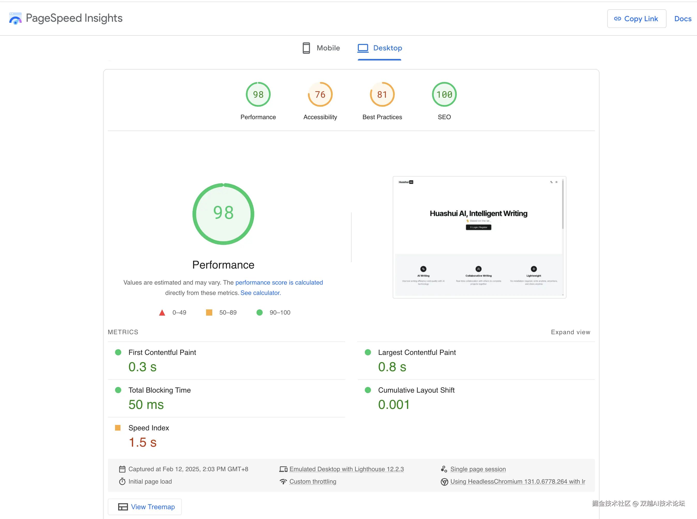Open the Docs link
697x519 pixels.
[683, 19]
